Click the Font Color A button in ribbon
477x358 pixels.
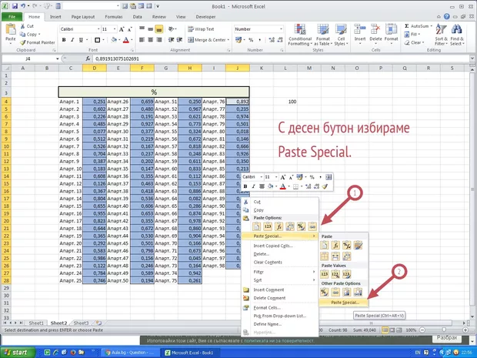126,40
